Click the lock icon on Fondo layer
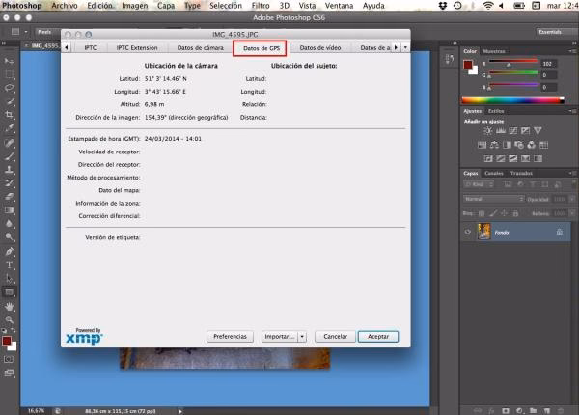Image resolution: width=579 pixels, height=415 pixels. (x=559, y=233)
